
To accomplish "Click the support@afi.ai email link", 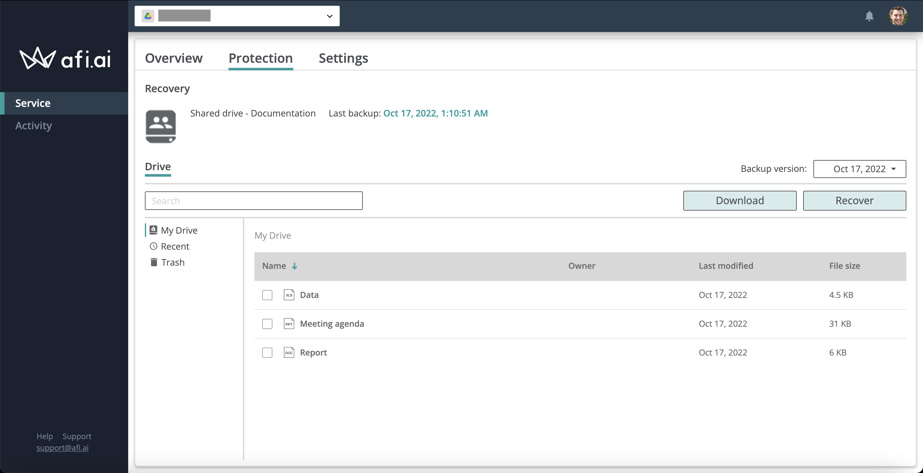I will tap(62, 448).
